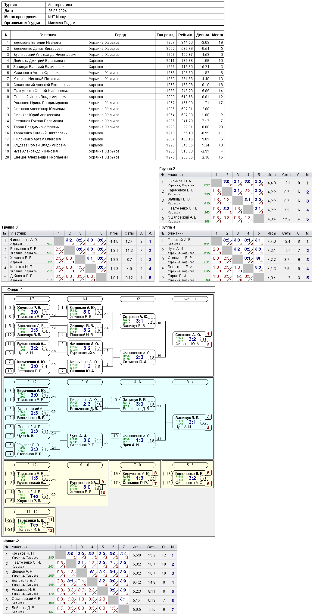Click the Финал round label in bracket

(190, 299)
